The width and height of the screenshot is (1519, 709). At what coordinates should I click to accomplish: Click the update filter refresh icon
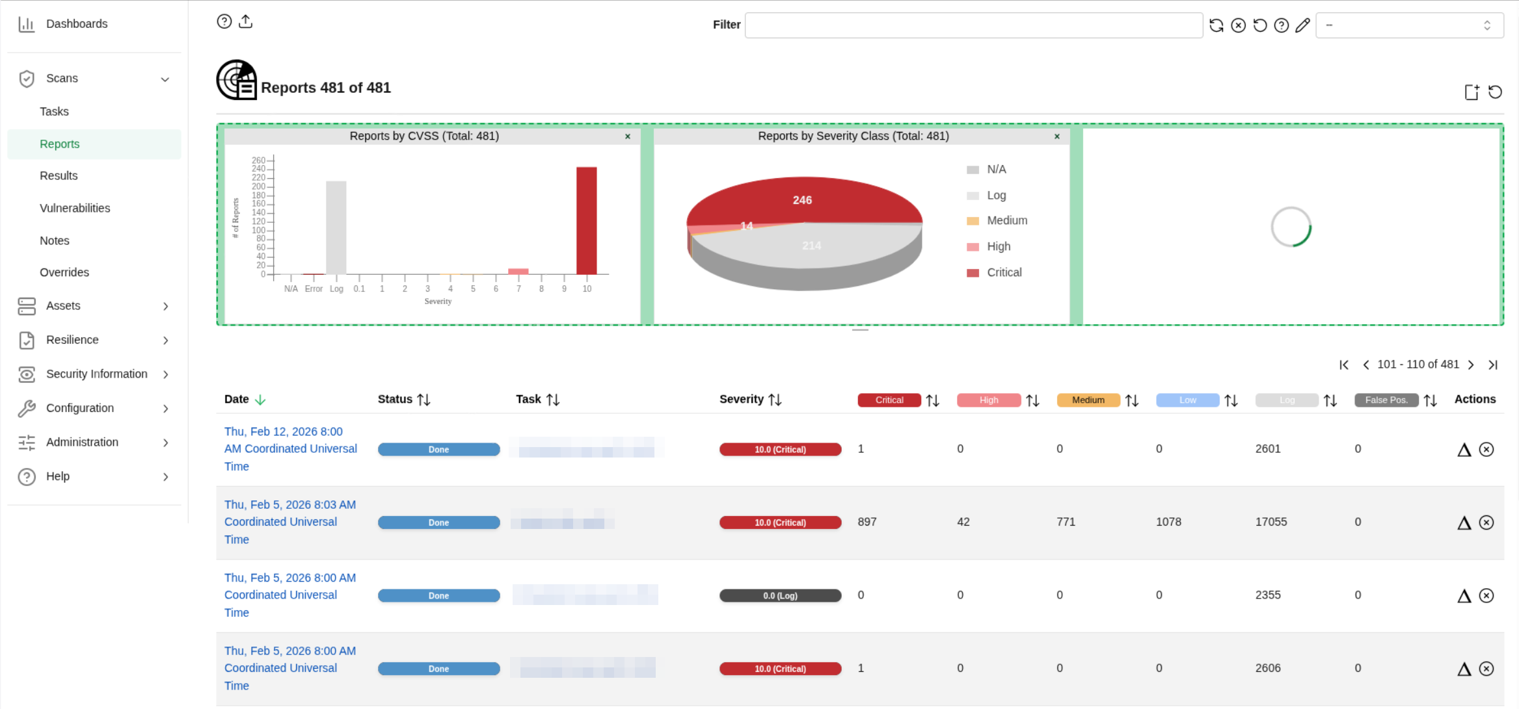(1216, 25)
